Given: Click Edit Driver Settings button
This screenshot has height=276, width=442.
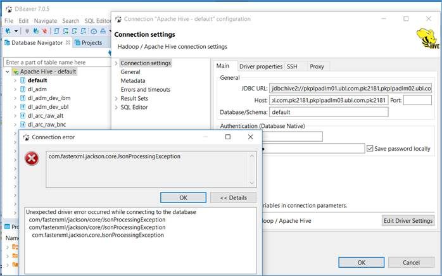Looking at the screenshot, I should click(x=408, y=221).
